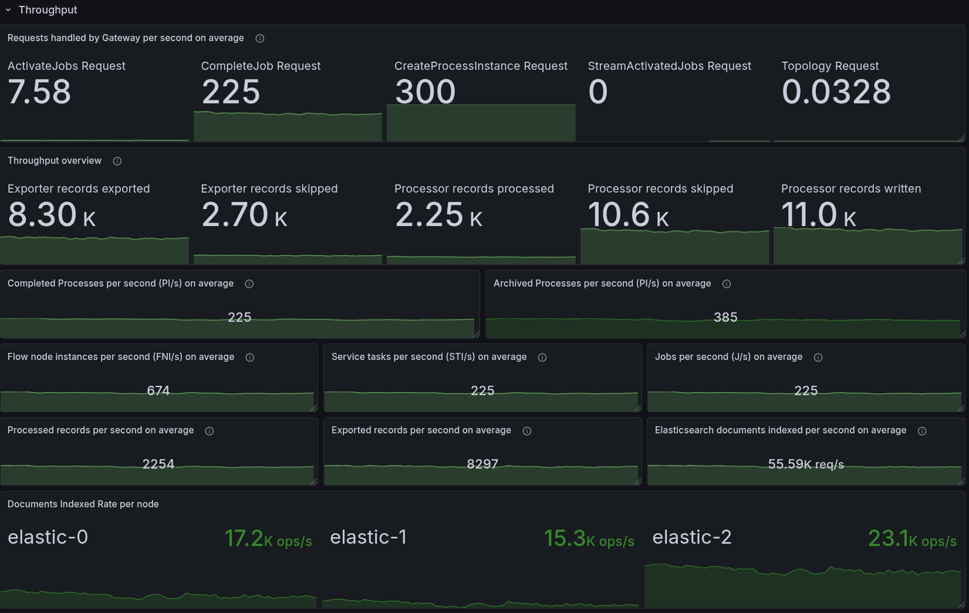Open info icon for Jobs per second panel
969x613 pixels.
(818, 358)
